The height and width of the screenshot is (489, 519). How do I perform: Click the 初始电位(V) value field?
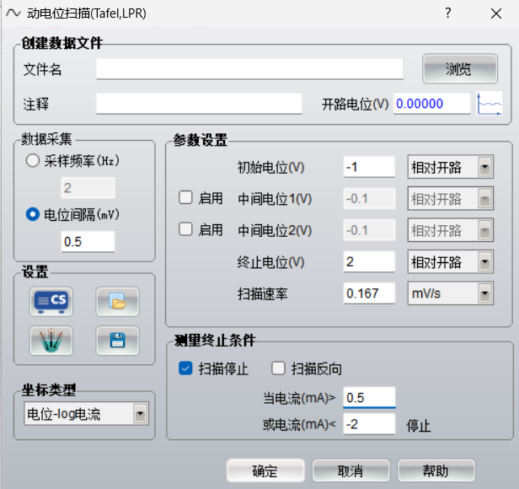(x=369, y=167)
